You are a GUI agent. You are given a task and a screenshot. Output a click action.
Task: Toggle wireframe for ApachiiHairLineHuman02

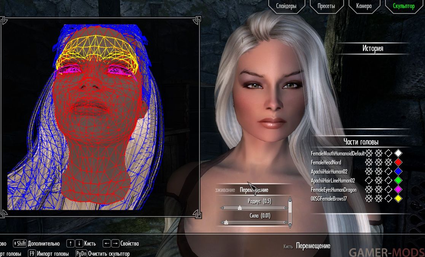pyautogui.click(x=378, y=180)
